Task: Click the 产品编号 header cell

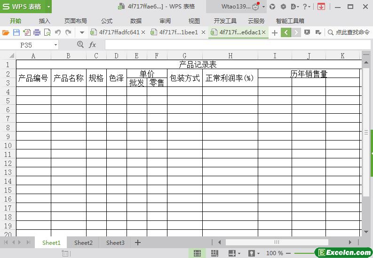Action: [33, 78]
